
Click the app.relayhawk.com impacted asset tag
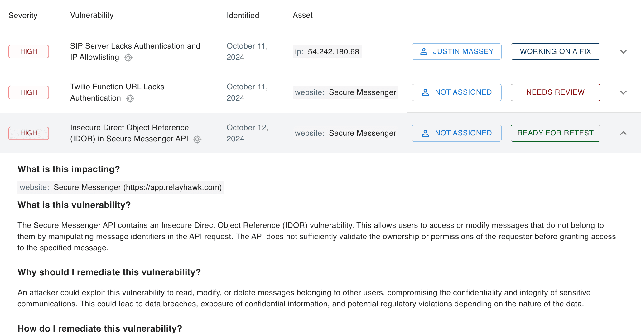121,187
